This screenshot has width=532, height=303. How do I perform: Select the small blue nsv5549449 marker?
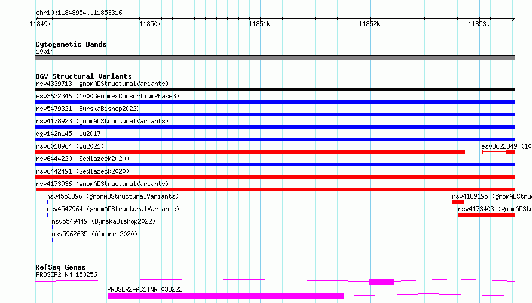(x=53, y=227)
